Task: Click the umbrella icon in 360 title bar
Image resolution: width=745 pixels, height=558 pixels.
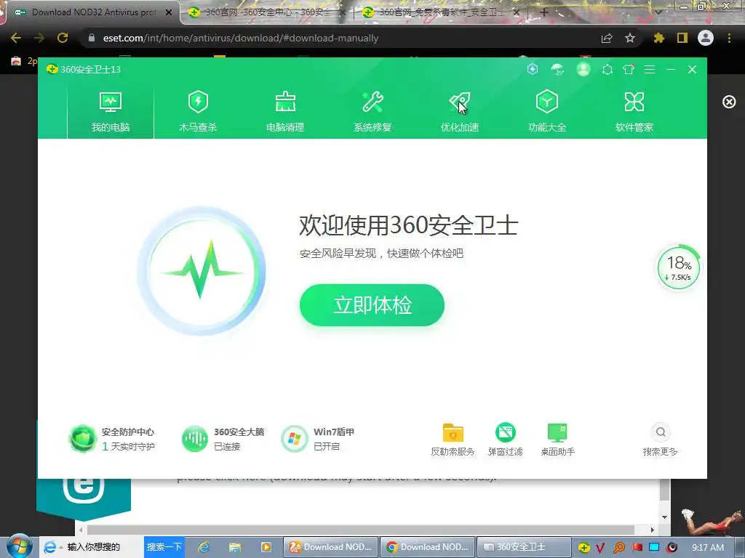Action: pos(557,69)
